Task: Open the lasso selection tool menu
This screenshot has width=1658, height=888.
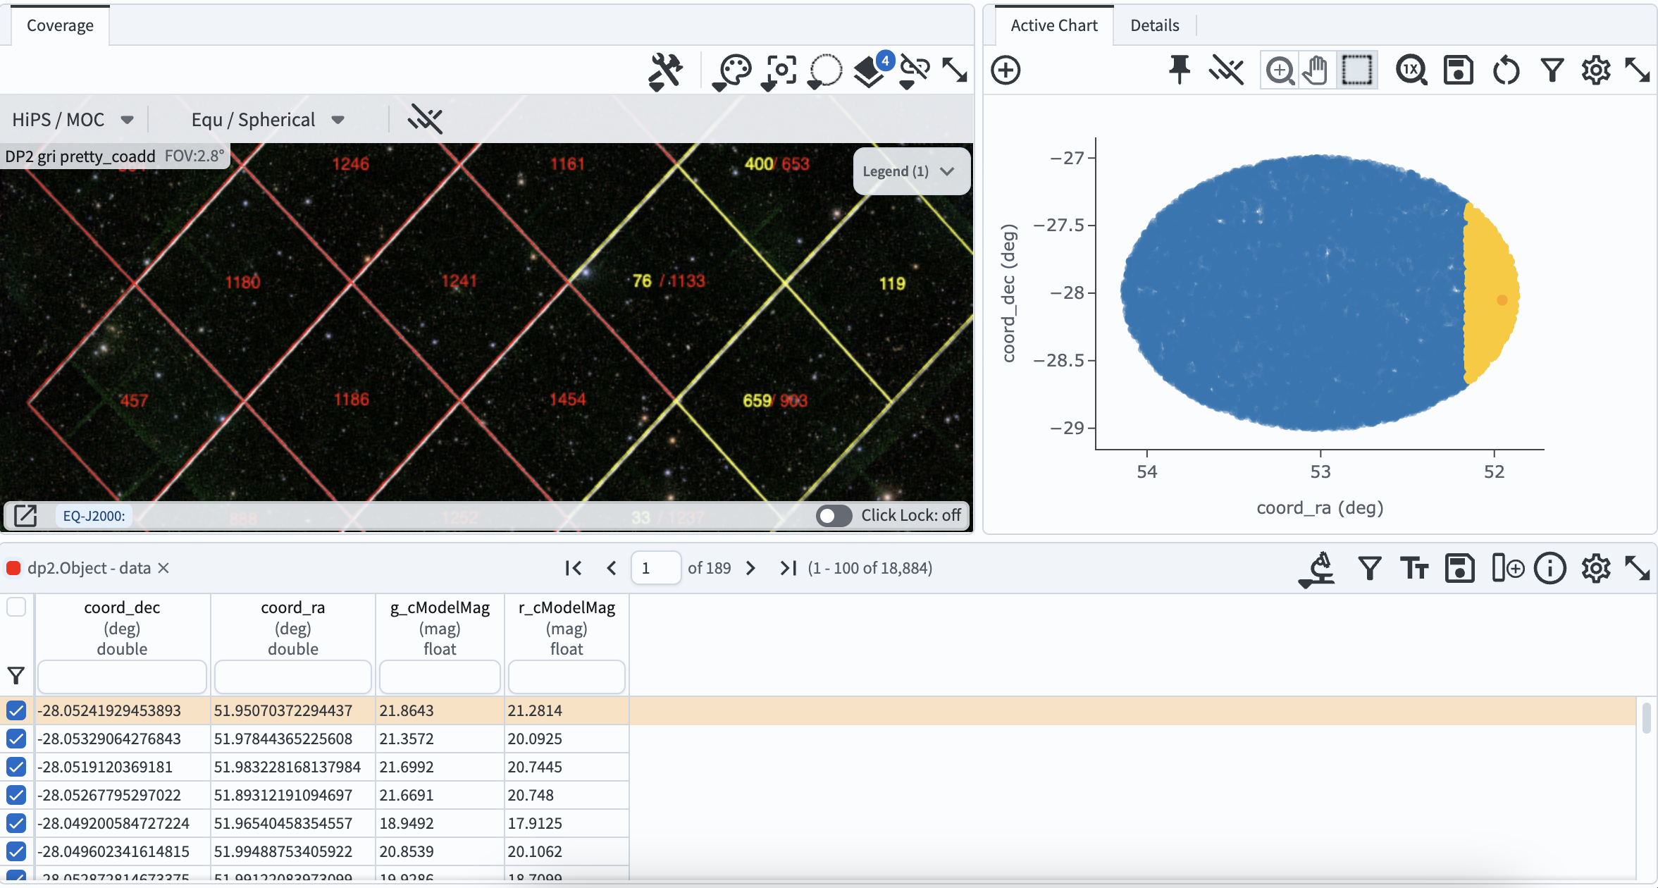Action: tap(824, 71)
